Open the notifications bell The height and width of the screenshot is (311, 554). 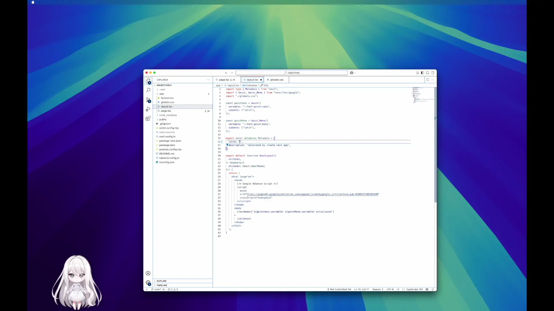click(x=433, y=289)
